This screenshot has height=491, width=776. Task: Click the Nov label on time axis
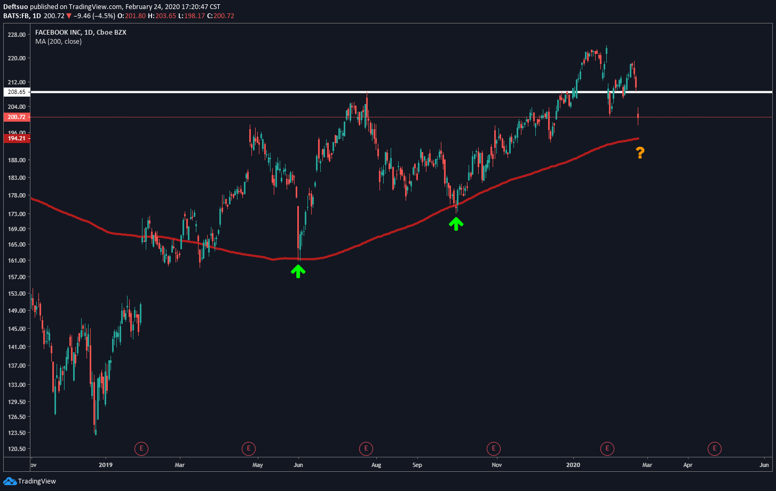pos(497,465)
